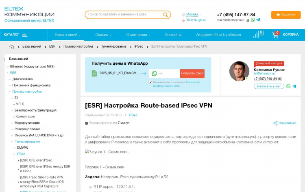The width and height of the screenshot is (305, 192).
Task: Collapse the Пример настройки tree node
Action: (x=10, y=92)
